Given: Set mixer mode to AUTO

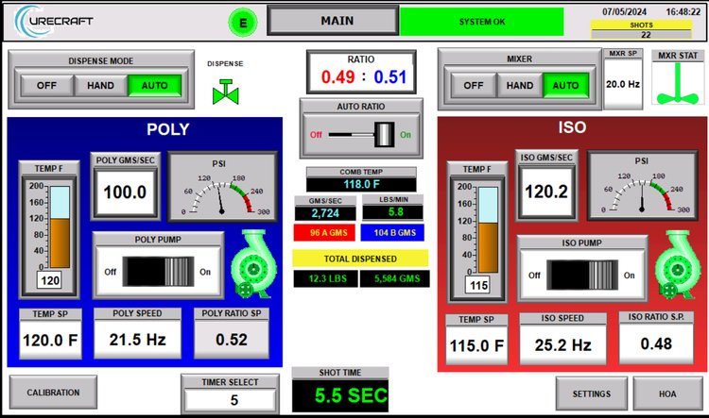Looking at the screenshot, I should coord(565,85).
